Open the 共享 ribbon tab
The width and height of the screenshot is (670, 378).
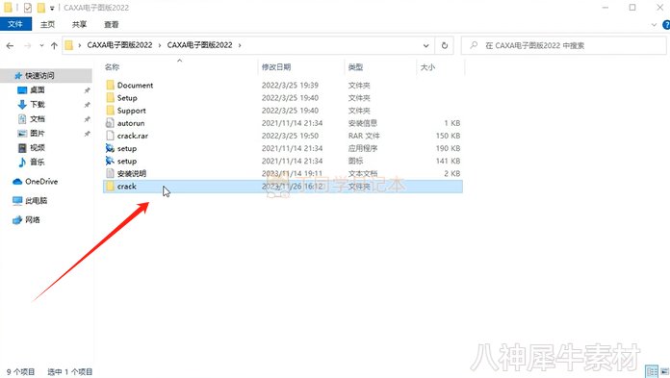point(79,25)
